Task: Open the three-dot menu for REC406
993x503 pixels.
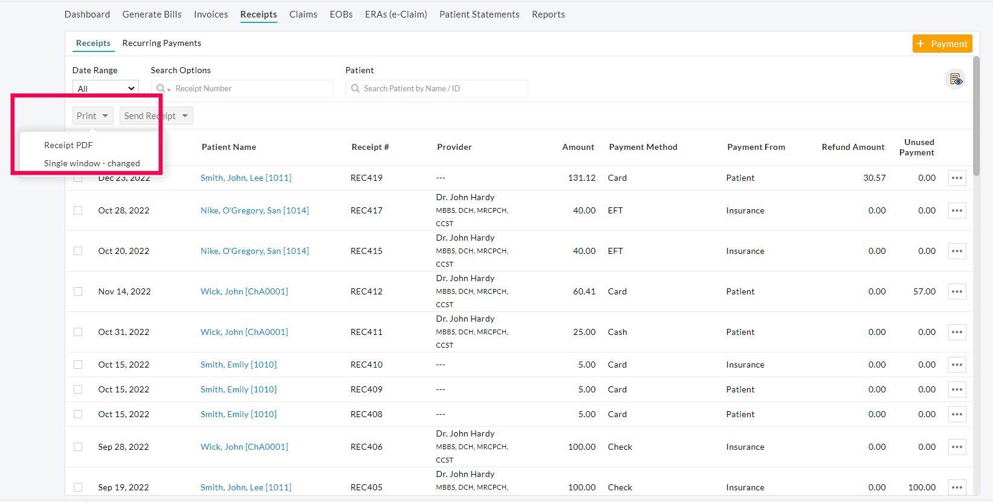Action: coord(956,447)
